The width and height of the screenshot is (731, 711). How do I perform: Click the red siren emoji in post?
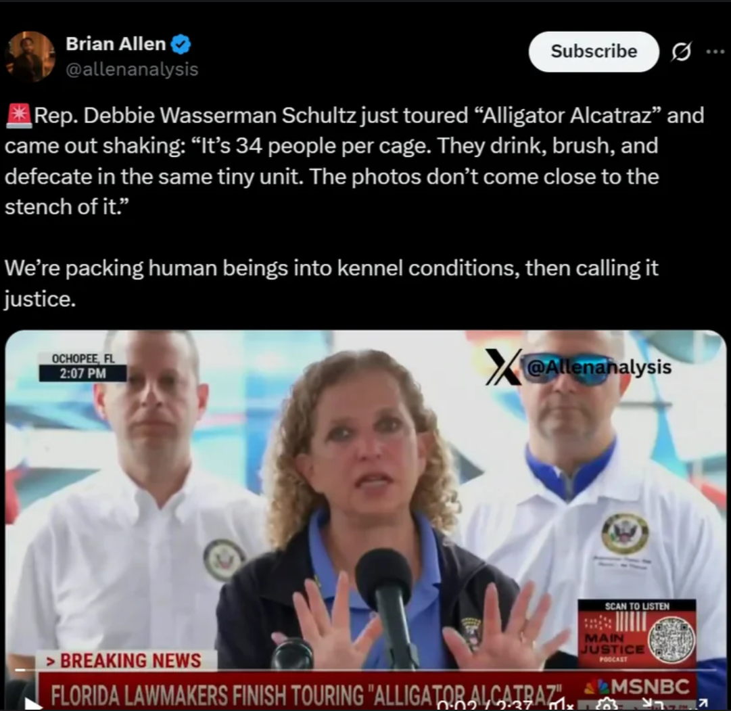[x=19, y=116]
